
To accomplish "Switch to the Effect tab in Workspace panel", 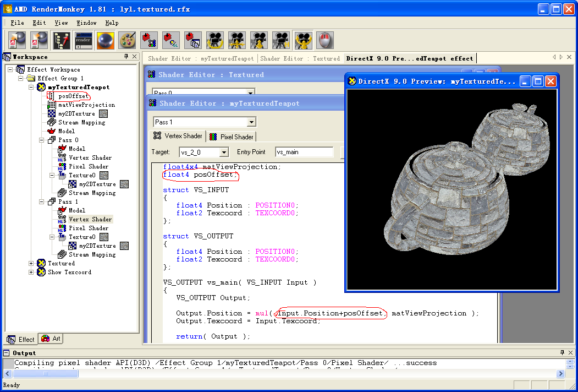I will point(21,339).
